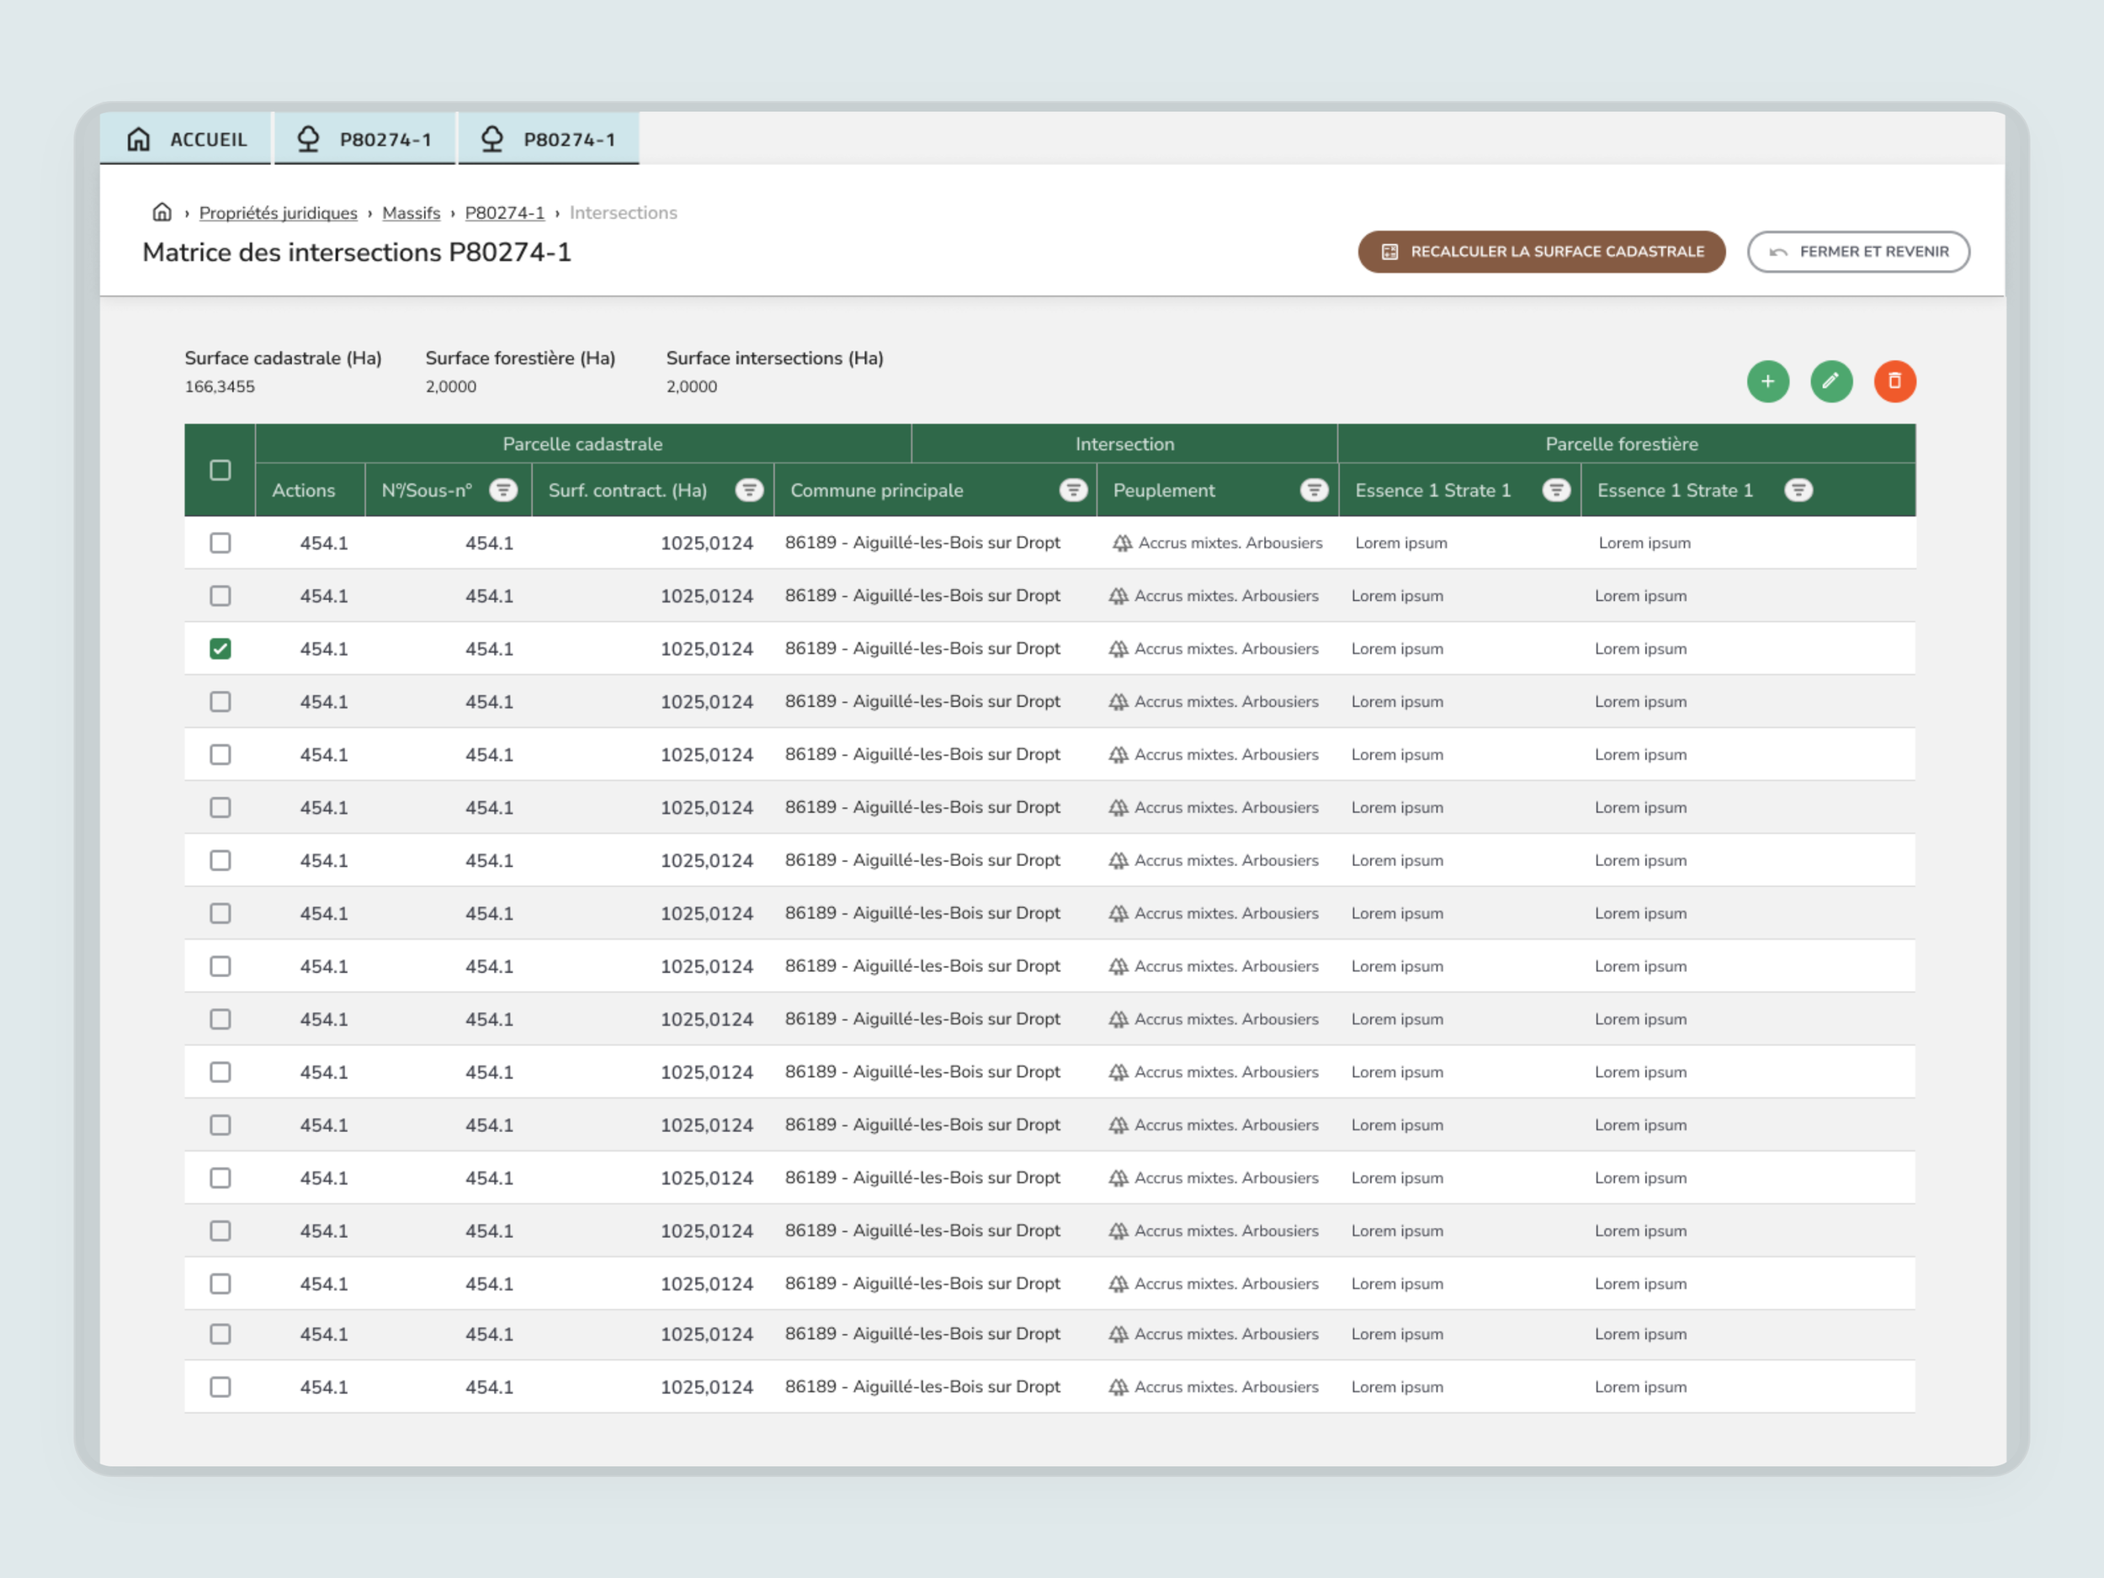Switch to the first P80274-1 tab
This screenshot has width=2104, height=1578.
click(365, 139)
